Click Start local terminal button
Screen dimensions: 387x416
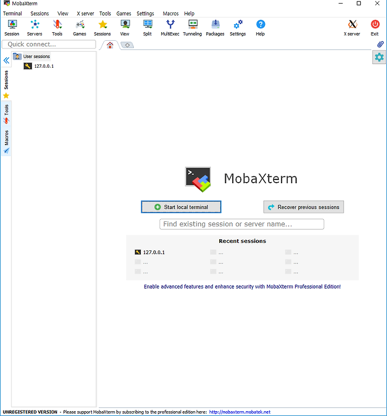(x=181, y=207)
